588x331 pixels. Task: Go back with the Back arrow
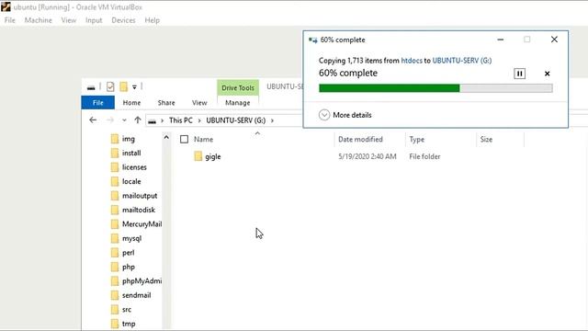pos(93,120)
